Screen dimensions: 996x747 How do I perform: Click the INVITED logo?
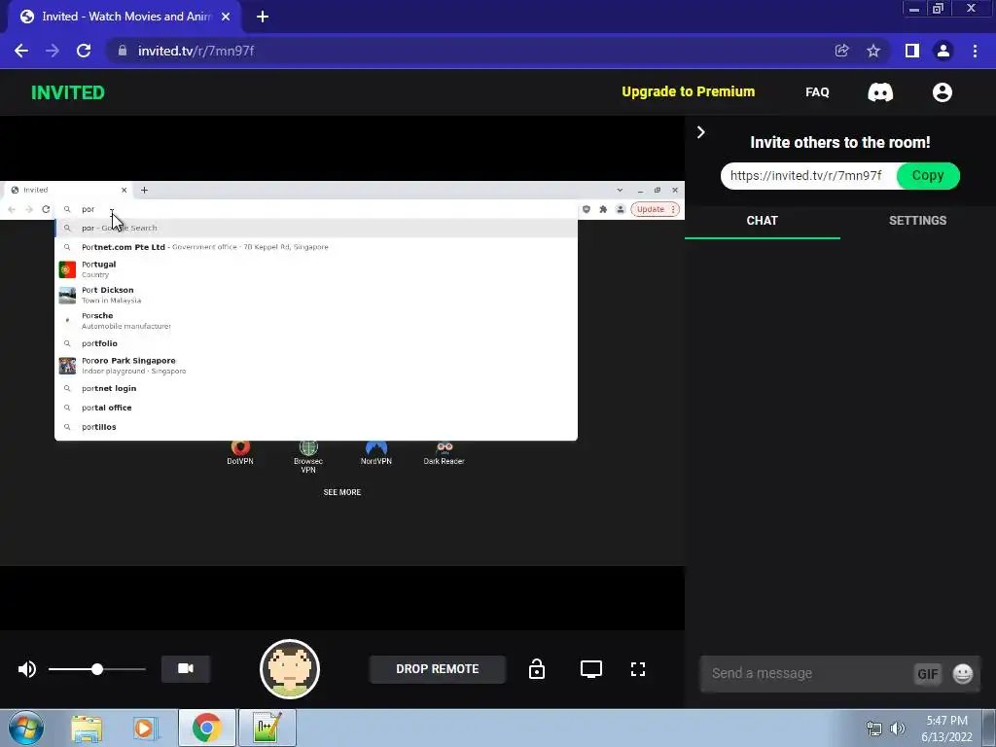[68, 92]
